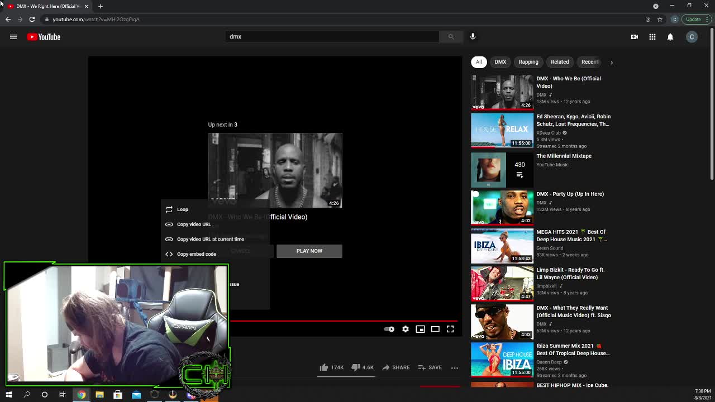Screen dimensions: 715x402
Task: Select the Rapping filter chip
Action: tap(528, 62)
